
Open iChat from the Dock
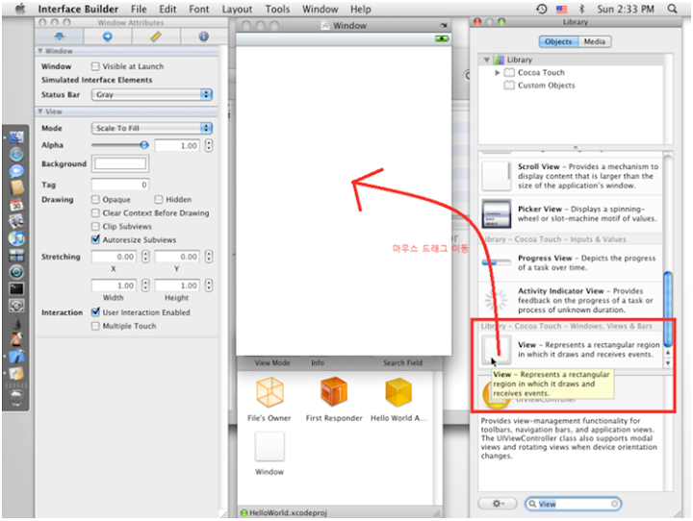16,171
